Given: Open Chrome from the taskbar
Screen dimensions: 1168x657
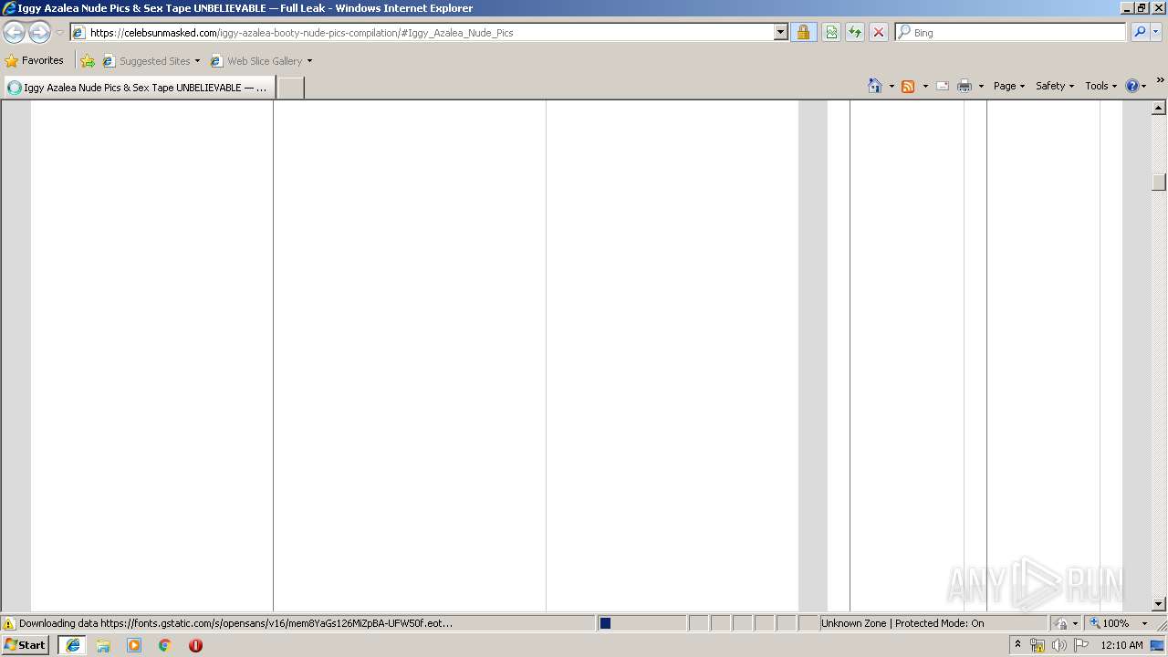Looking at the screenshot, I should (x=165, y=645).
